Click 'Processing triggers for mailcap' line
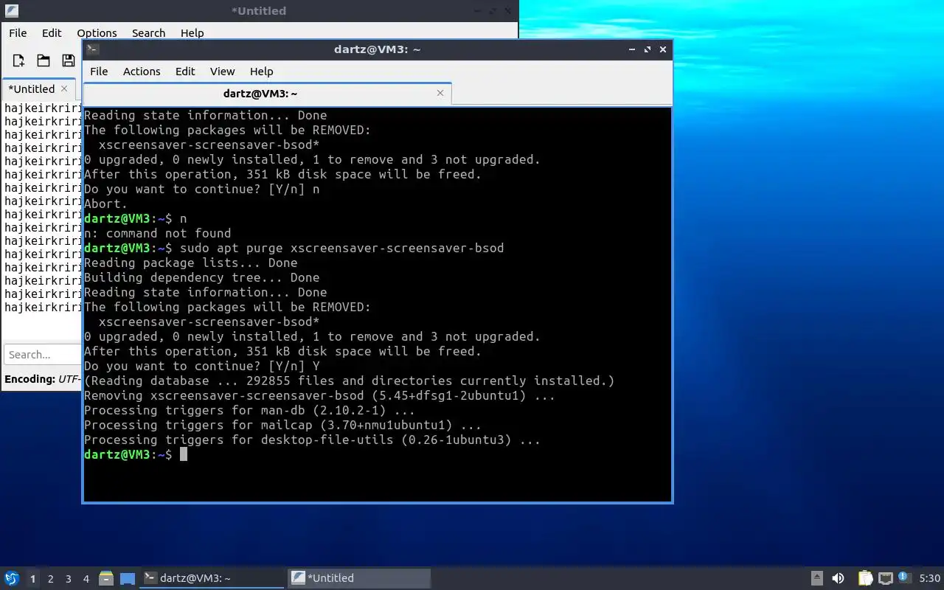The image size is (944, 590). pos(282,425)
